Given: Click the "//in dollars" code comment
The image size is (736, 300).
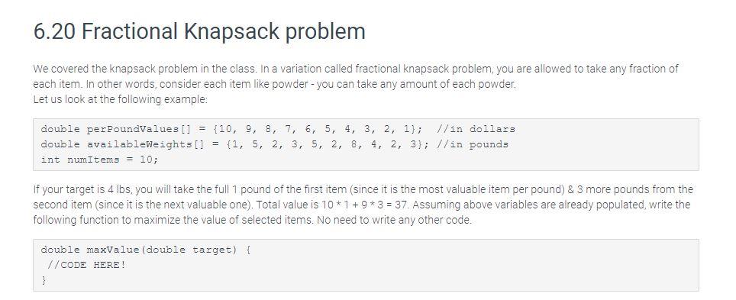Looking at the screenshot, I should [x=476, y=129].
